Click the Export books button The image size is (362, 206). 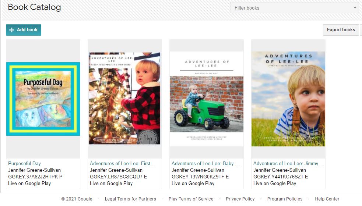click(x=341, y=30)
